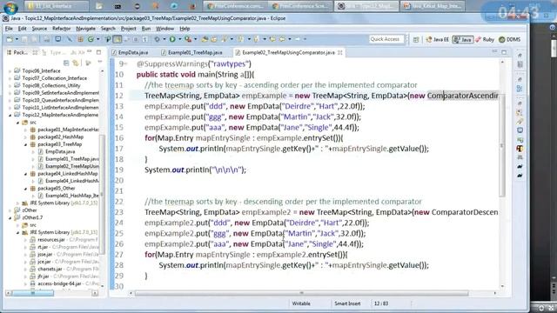Image resolution: width=557 pixels, height=313 pixels.
Task: Select the Java perspective button
Action: [x=462, y=39]
